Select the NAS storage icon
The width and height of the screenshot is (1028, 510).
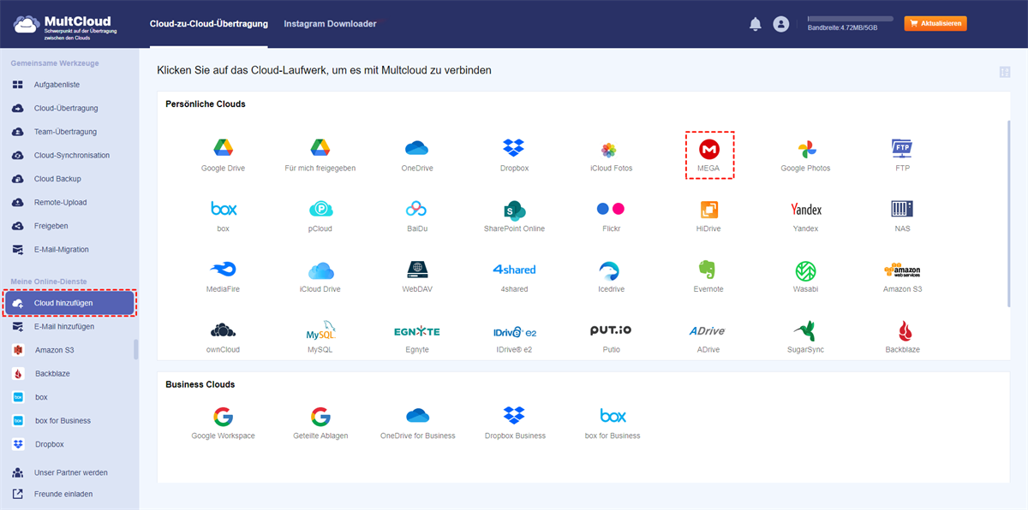(902, 209)
